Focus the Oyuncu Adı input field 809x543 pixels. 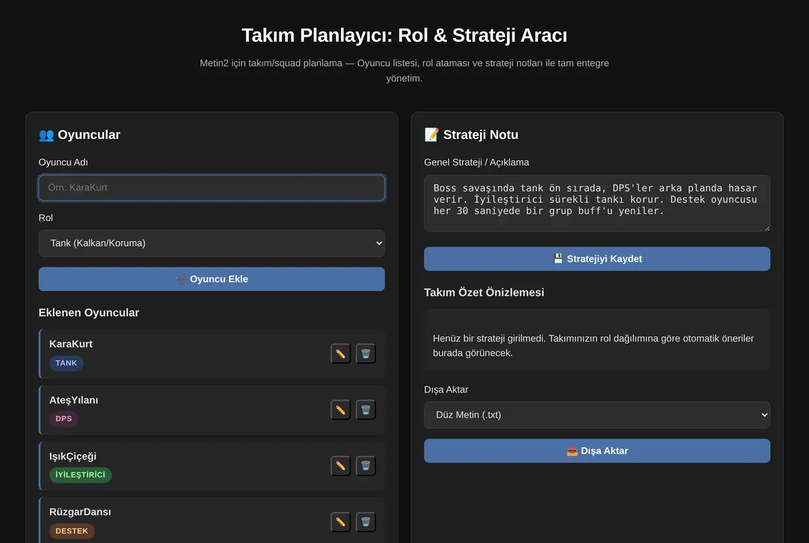click(212, 188)
